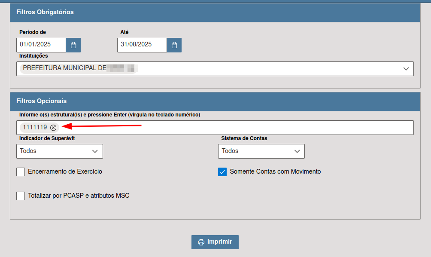Click the Sistema de Contas chevron arrow
This screenshot has width=431, height=257.
coord(297,151)
